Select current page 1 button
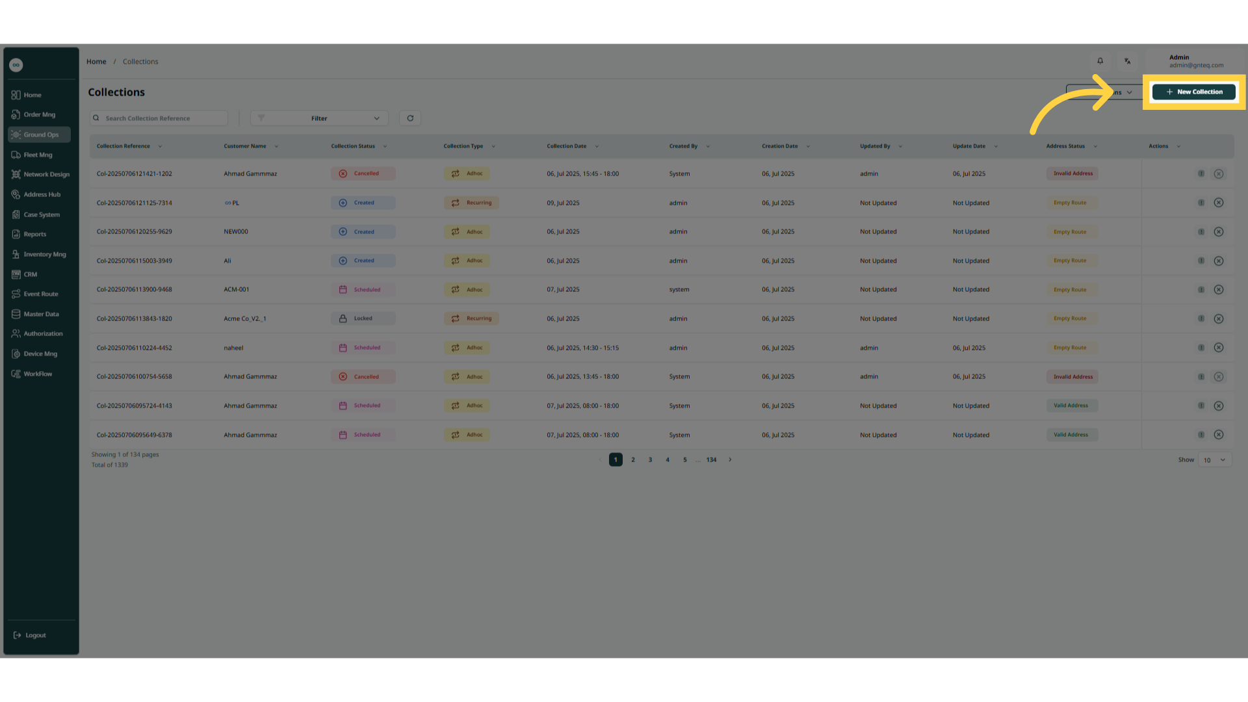The image size is (1248, 702). click(616, 460)
